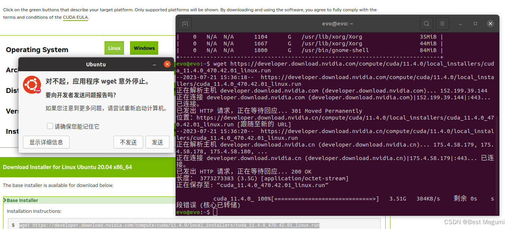Close the Ubuntu crash dialog

tap(167, 64)
